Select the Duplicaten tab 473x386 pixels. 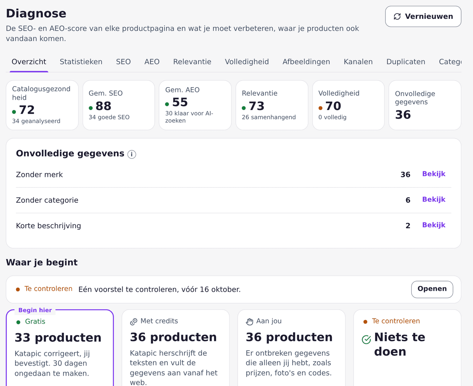click(x=406, y=62)
